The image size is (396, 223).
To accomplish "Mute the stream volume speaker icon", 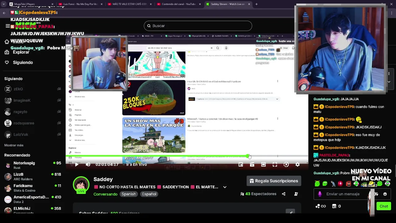I will pyautogui.click(x=88, y=164).
